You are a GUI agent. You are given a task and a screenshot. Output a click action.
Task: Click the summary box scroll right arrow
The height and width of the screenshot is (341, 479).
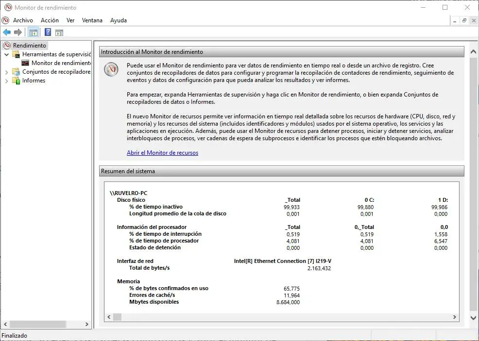click(x=455, y=317)
